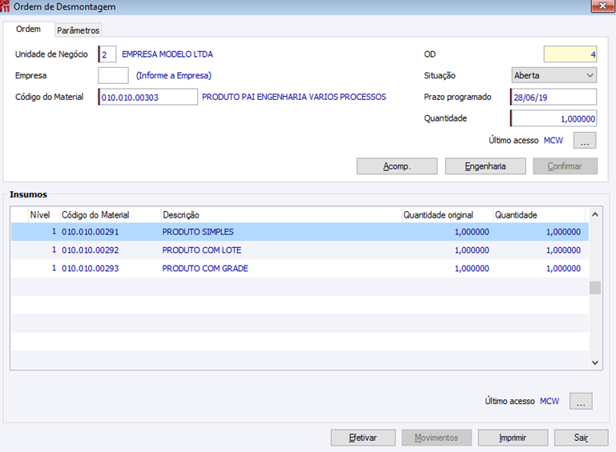
Task: Select row 010.010.00292 in Insumos
Action: pyautogui.click(x=300, y=250)
